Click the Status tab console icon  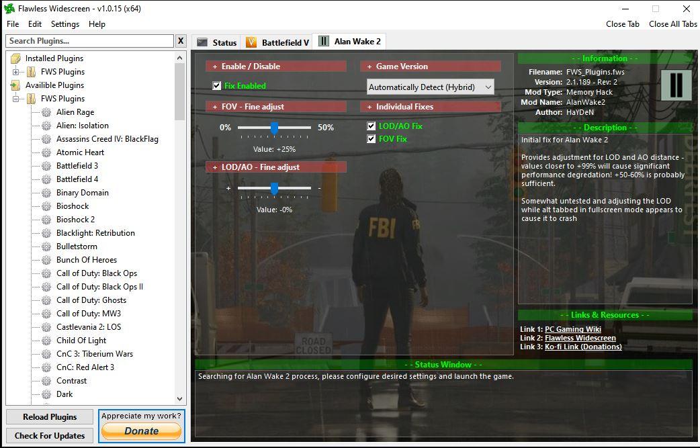[x=202, y=42]
